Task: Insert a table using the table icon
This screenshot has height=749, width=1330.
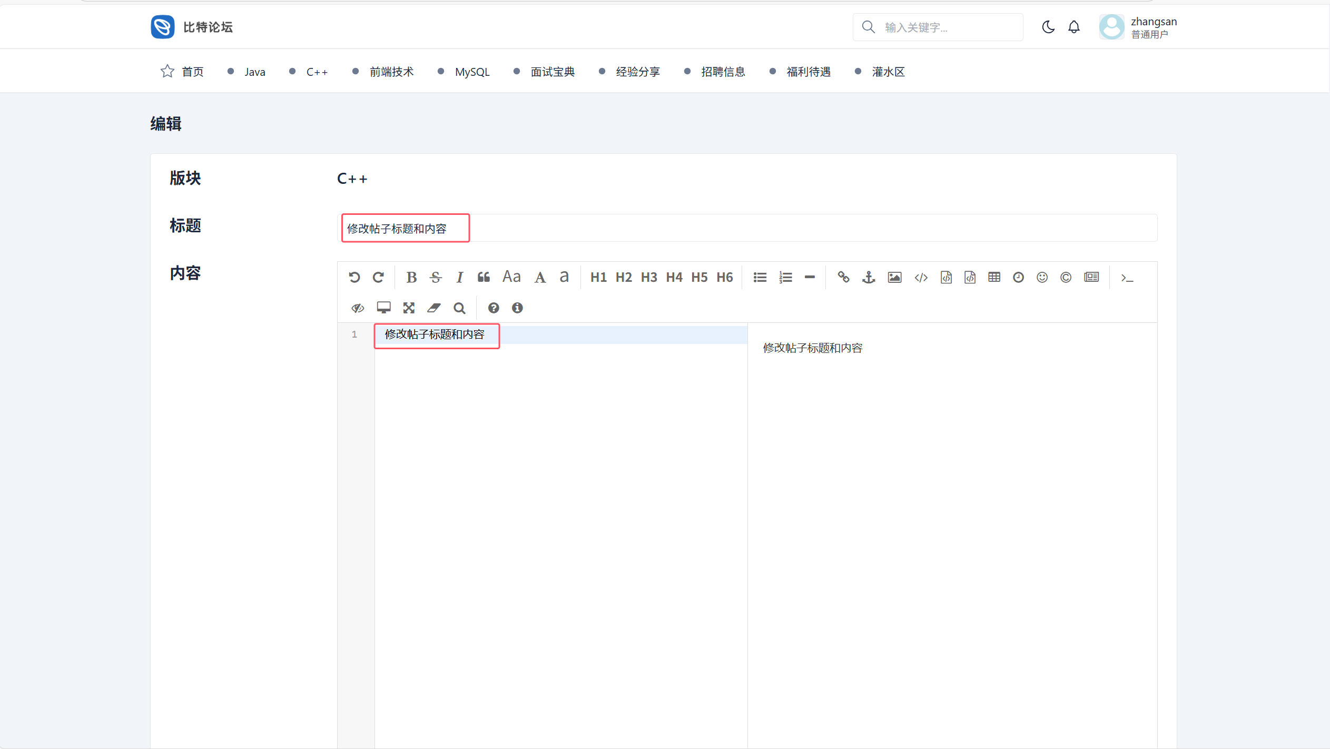Action: (994, 278)
